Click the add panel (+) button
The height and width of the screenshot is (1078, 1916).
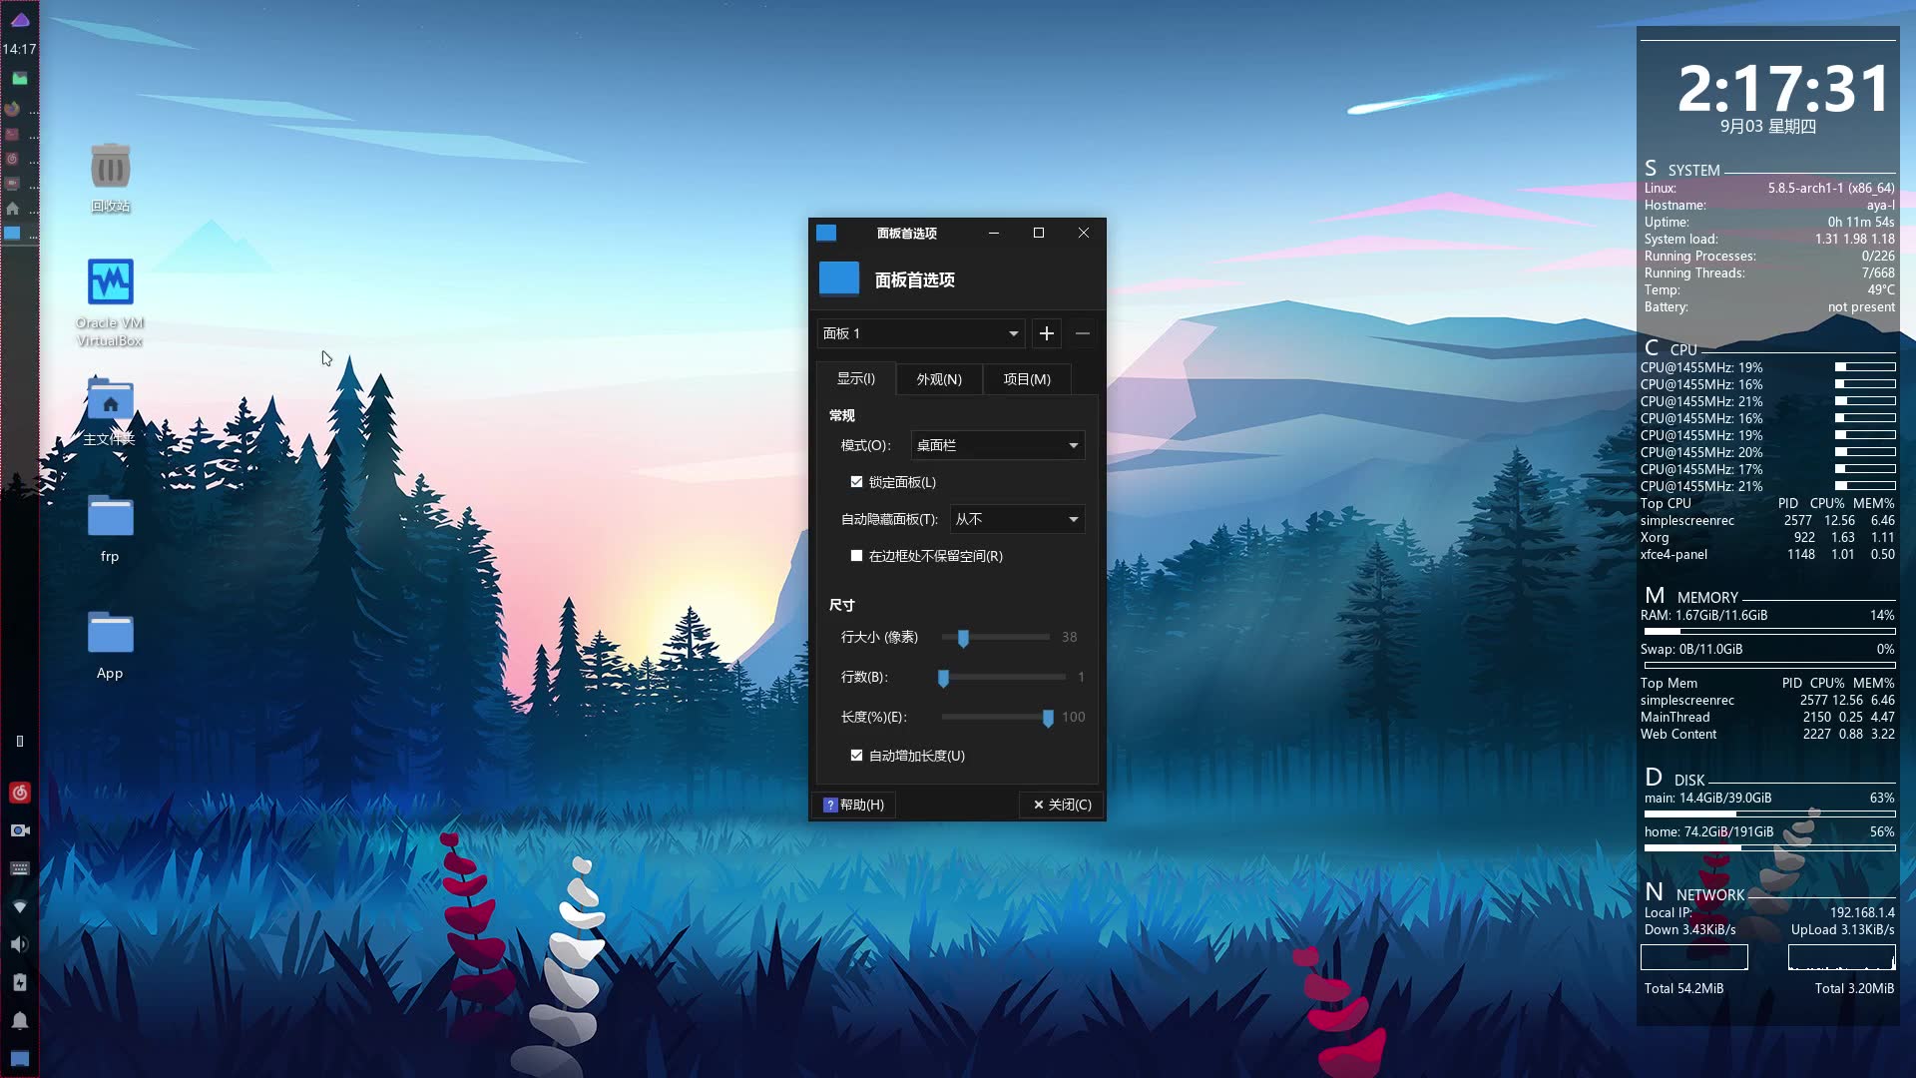coord(1046,333)
